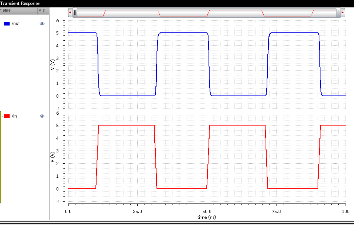The image size is (354, 225).
Task: Click the middle of the waveform overview scrollbar
Action: point(207,12)
